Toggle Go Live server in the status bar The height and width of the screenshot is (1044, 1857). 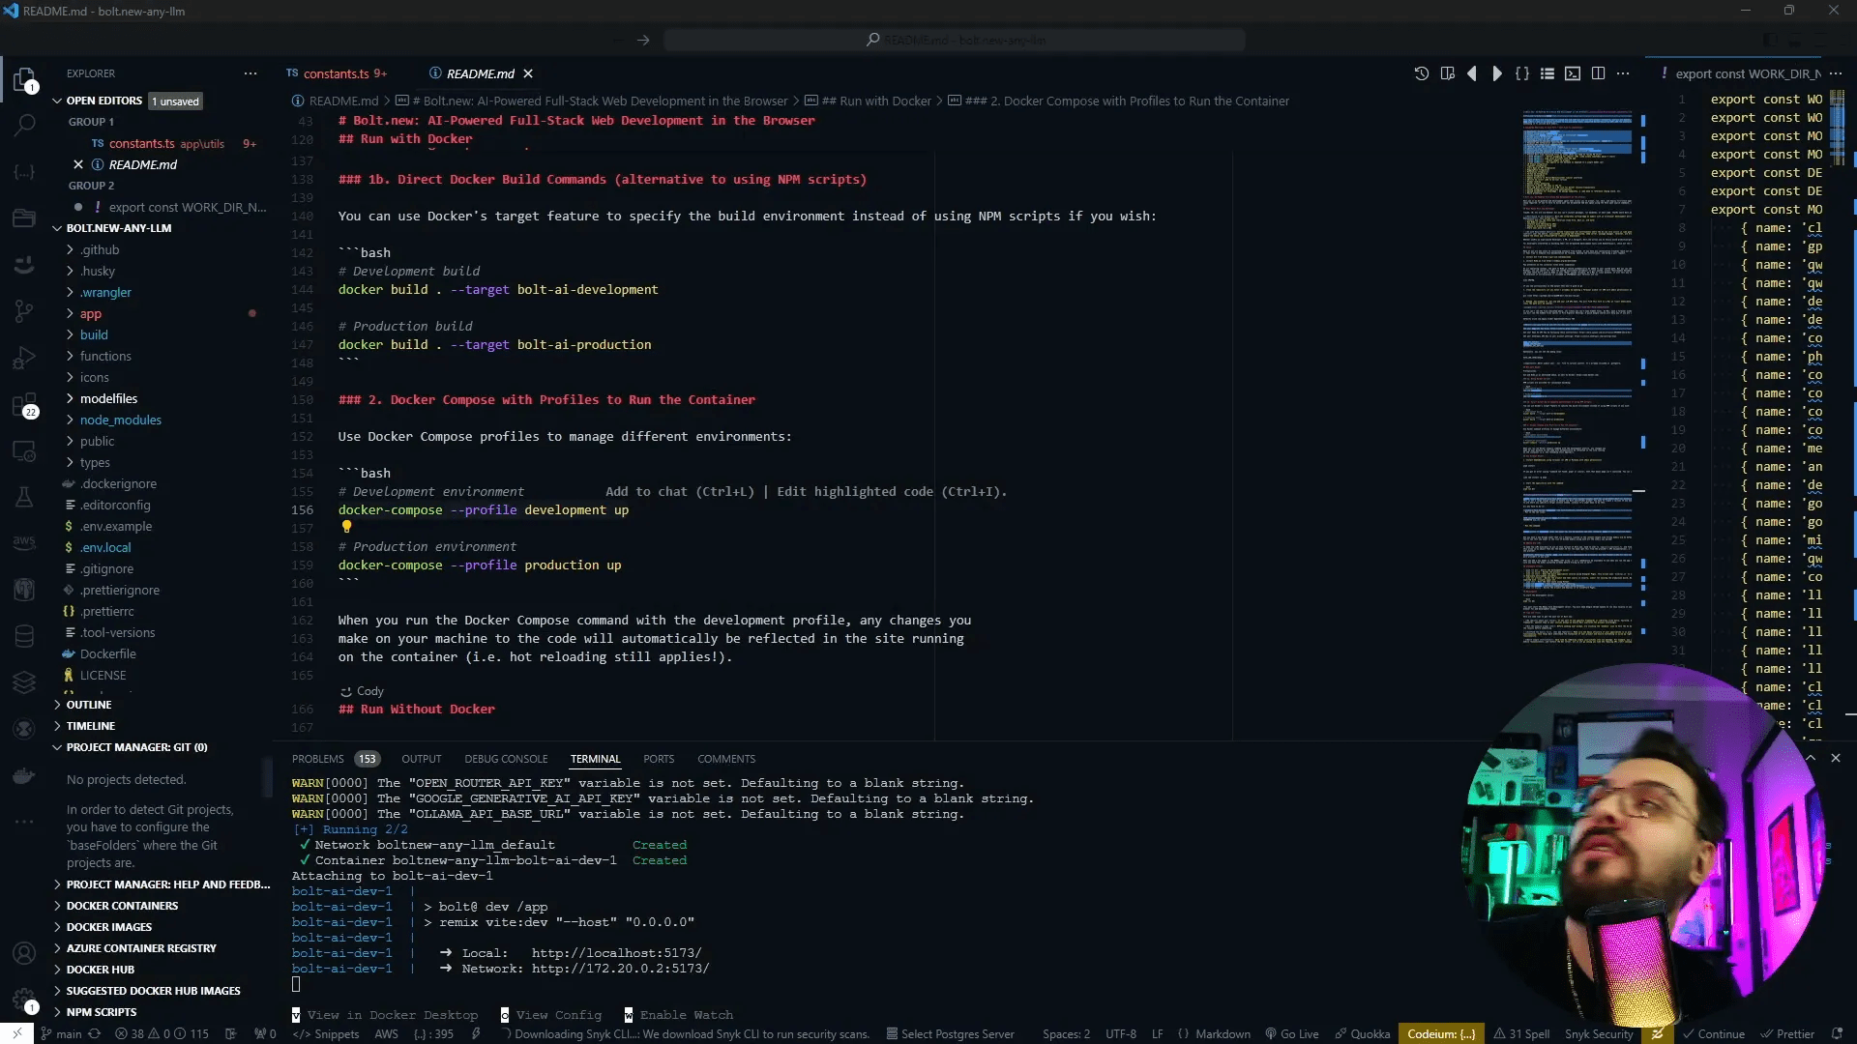(1292, 1033)
